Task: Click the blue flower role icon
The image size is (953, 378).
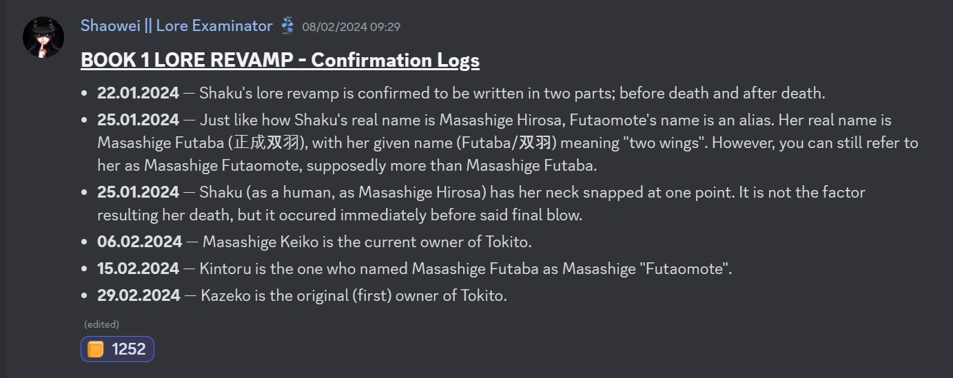Action: point(287,26)
